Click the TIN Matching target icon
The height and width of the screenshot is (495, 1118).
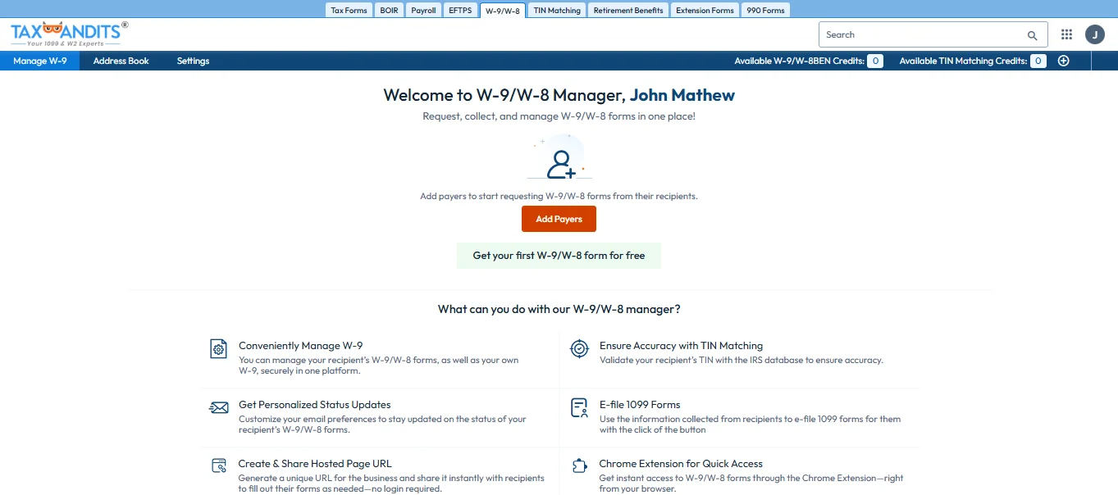tap(579, 349)
